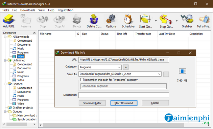
Task: Open the Downloads menu
Action: (28, 10)
